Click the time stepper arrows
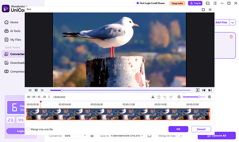239x142 pixels. pos(49,97)
